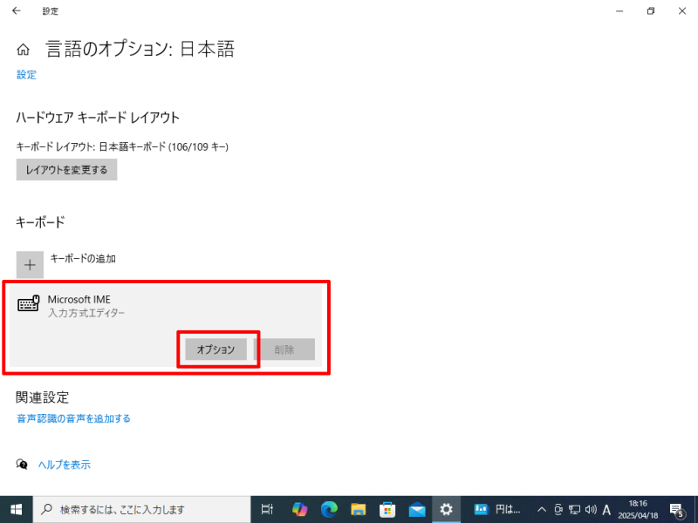Viewport: 698px width, 523px height.
Task: Launch Copilot from the taskbar
Action: tap(299, 510)
